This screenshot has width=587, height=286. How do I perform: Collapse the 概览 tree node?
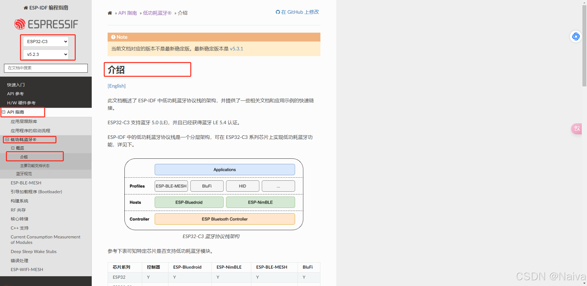13,148
